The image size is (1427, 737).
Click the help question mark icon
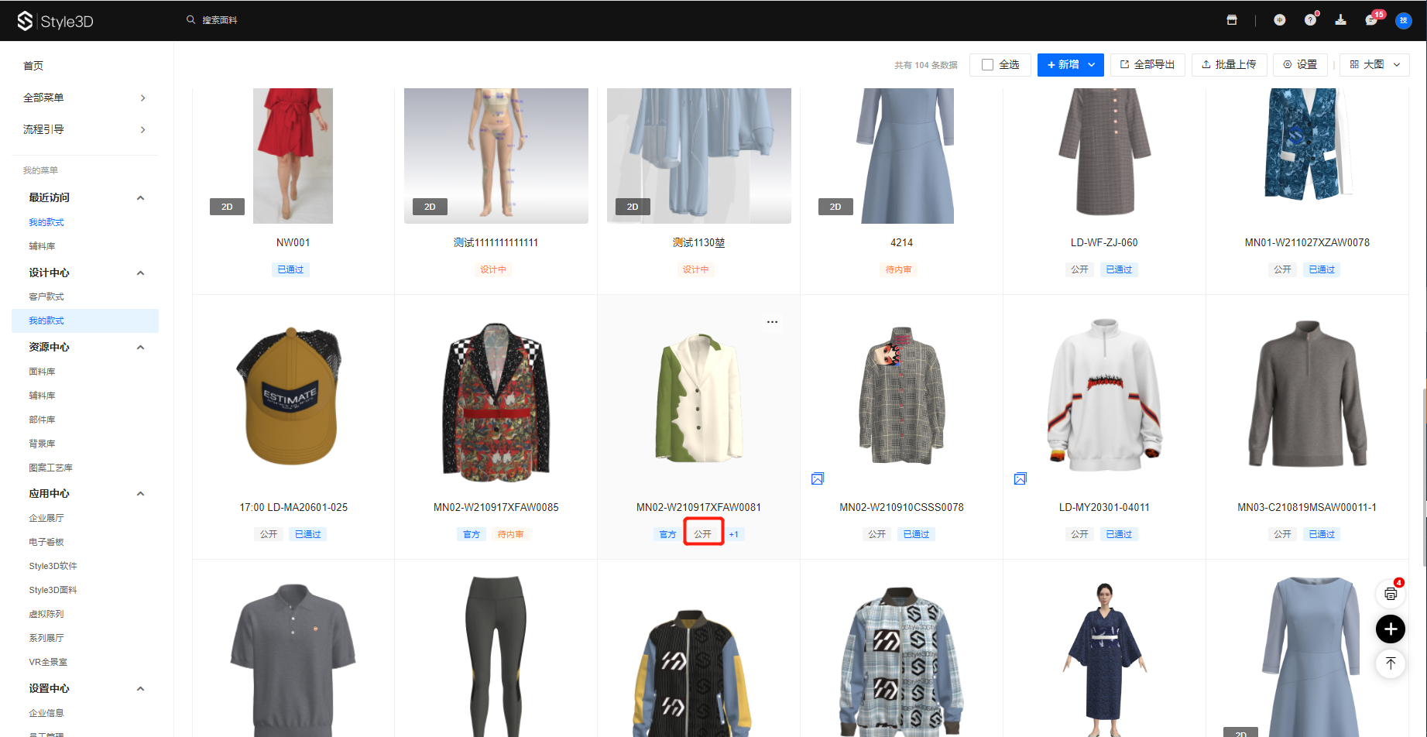[1310, 20]
